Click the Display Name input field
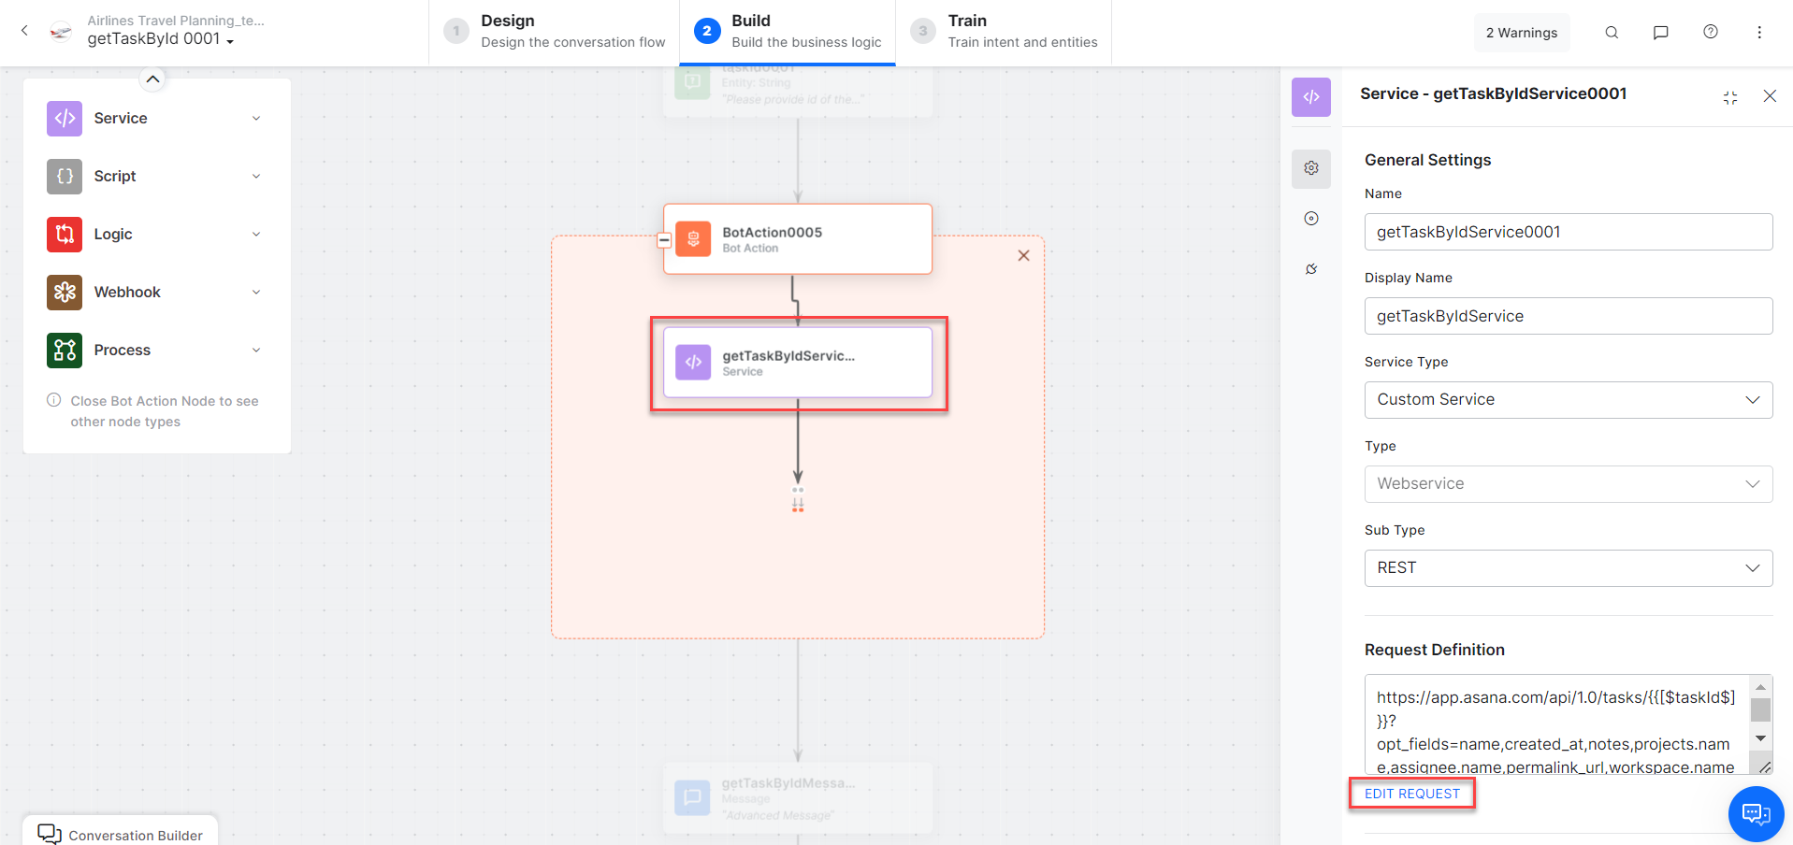1793x845 pixels. pyautogui.click(x=1568, y=316)
